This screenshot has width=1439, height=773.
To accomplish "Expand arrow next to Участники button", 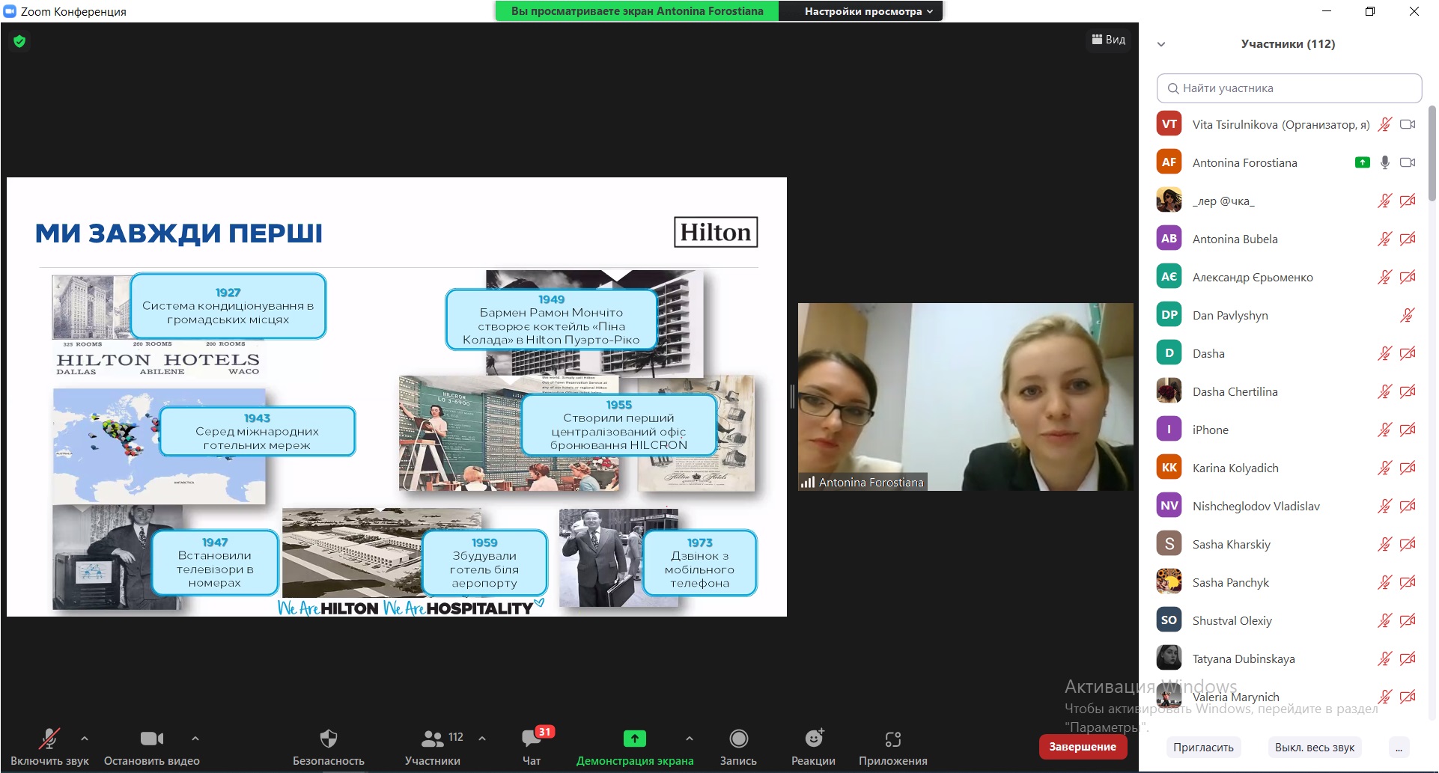I will [x=482, y=739].
